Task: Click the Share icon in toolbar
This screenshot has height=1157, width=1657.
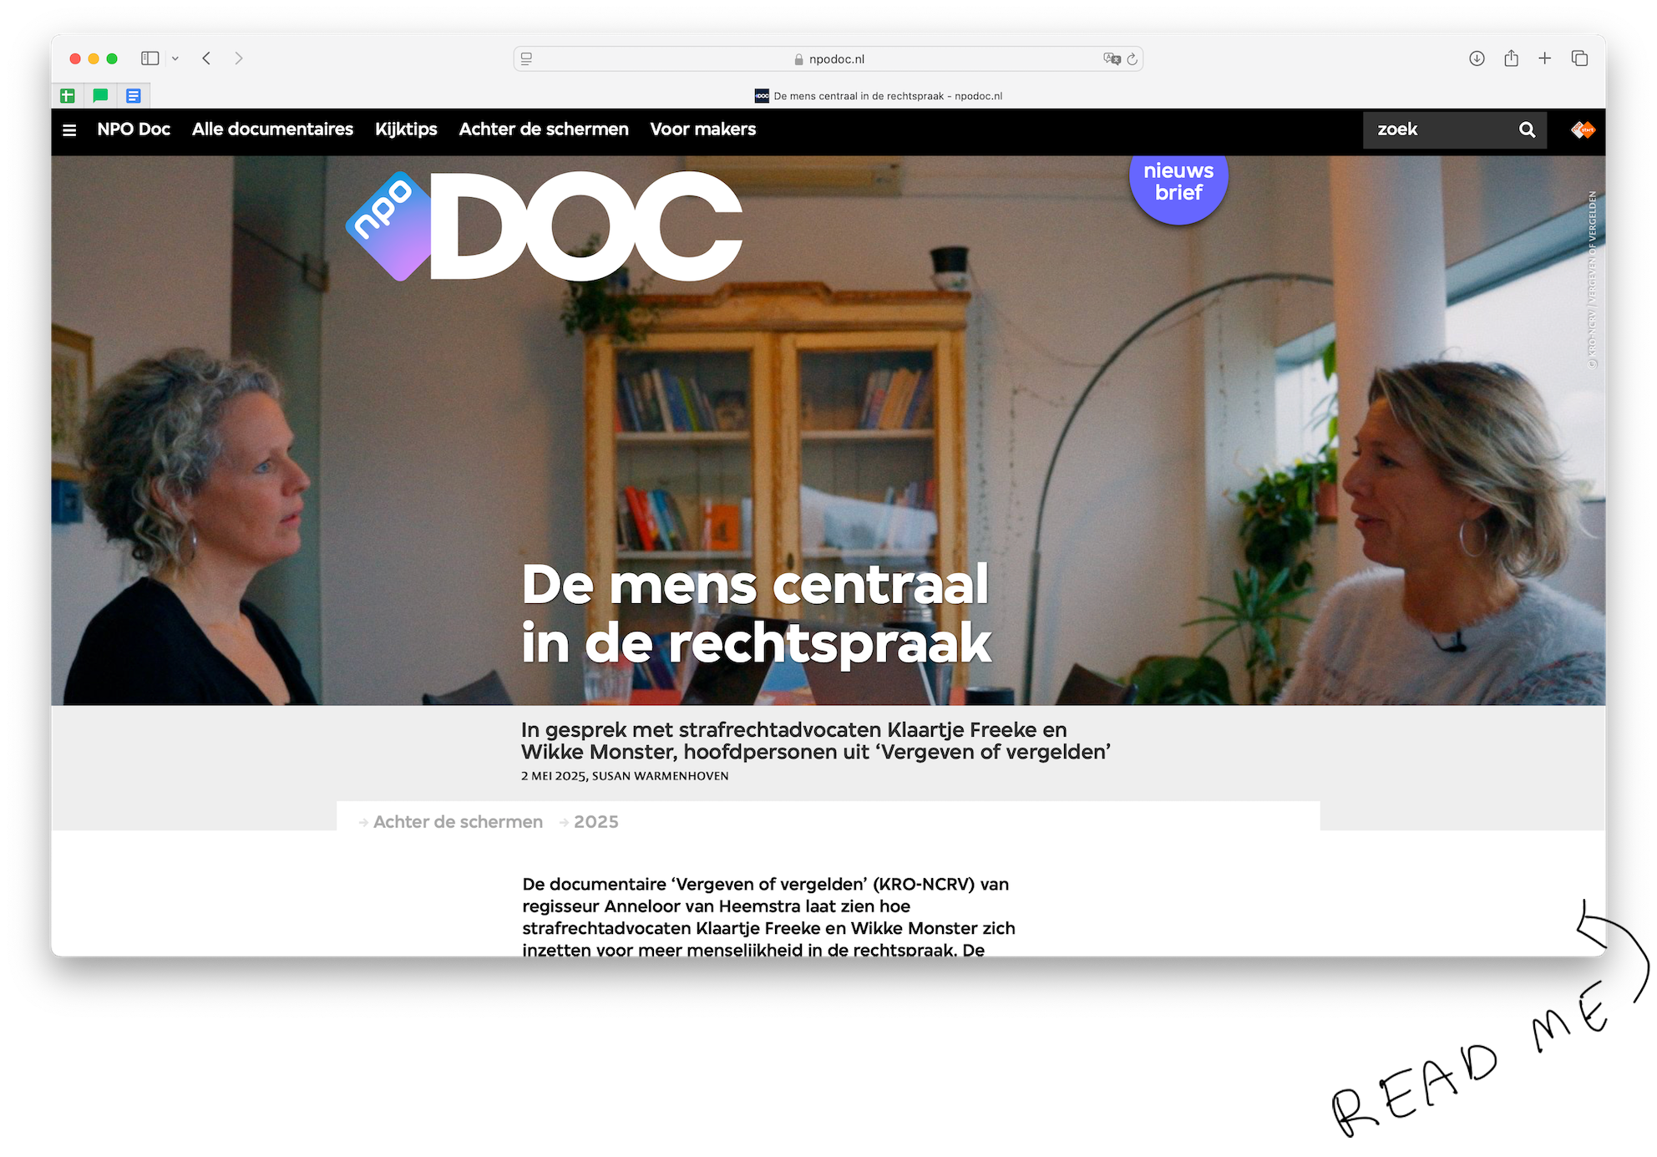Action: 1511,58
